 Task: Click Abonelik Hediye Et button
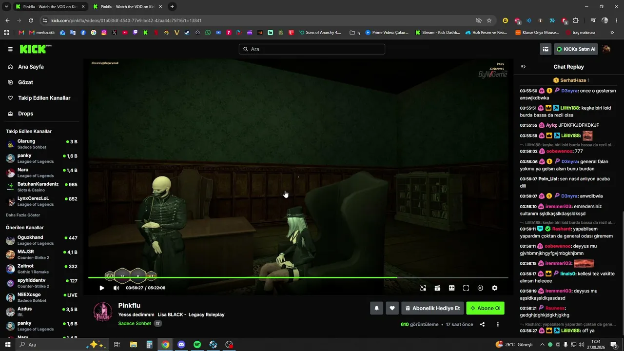coord(432,308)
